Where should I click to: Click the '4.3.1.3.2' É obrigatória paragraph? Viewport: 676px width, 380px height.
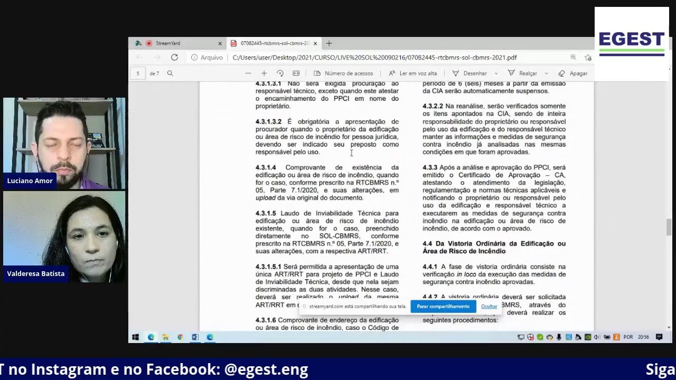327,137
